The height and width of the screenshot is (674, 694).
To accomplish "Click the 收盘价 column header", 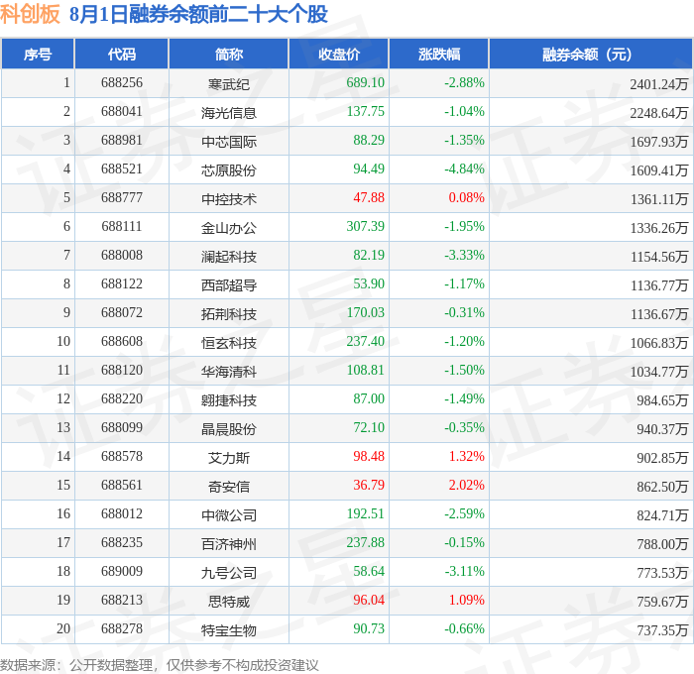I will click(x=339, y=54).
